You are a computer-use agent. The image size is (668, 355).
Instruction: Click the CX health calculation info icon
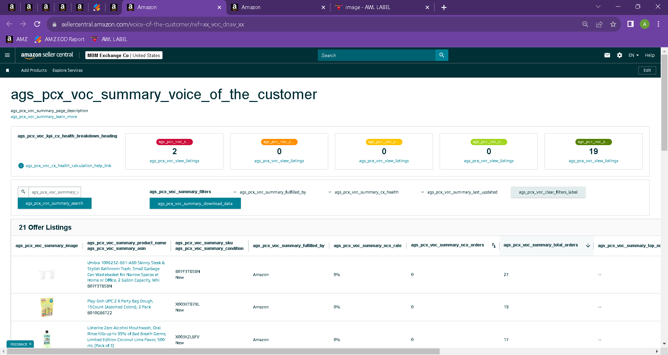[21, 166]
